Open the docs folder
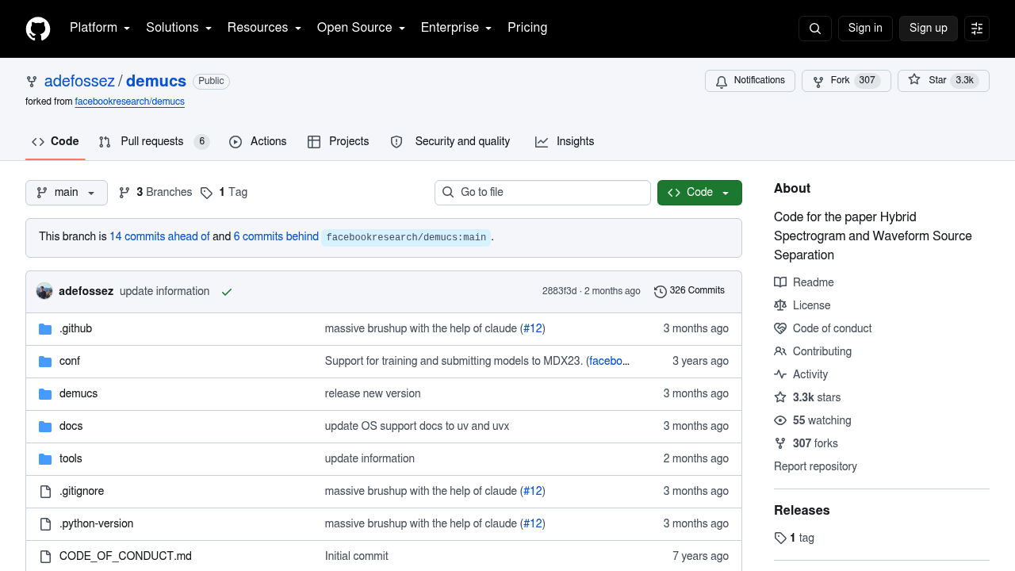1015x571 pixels. [71, 426]
